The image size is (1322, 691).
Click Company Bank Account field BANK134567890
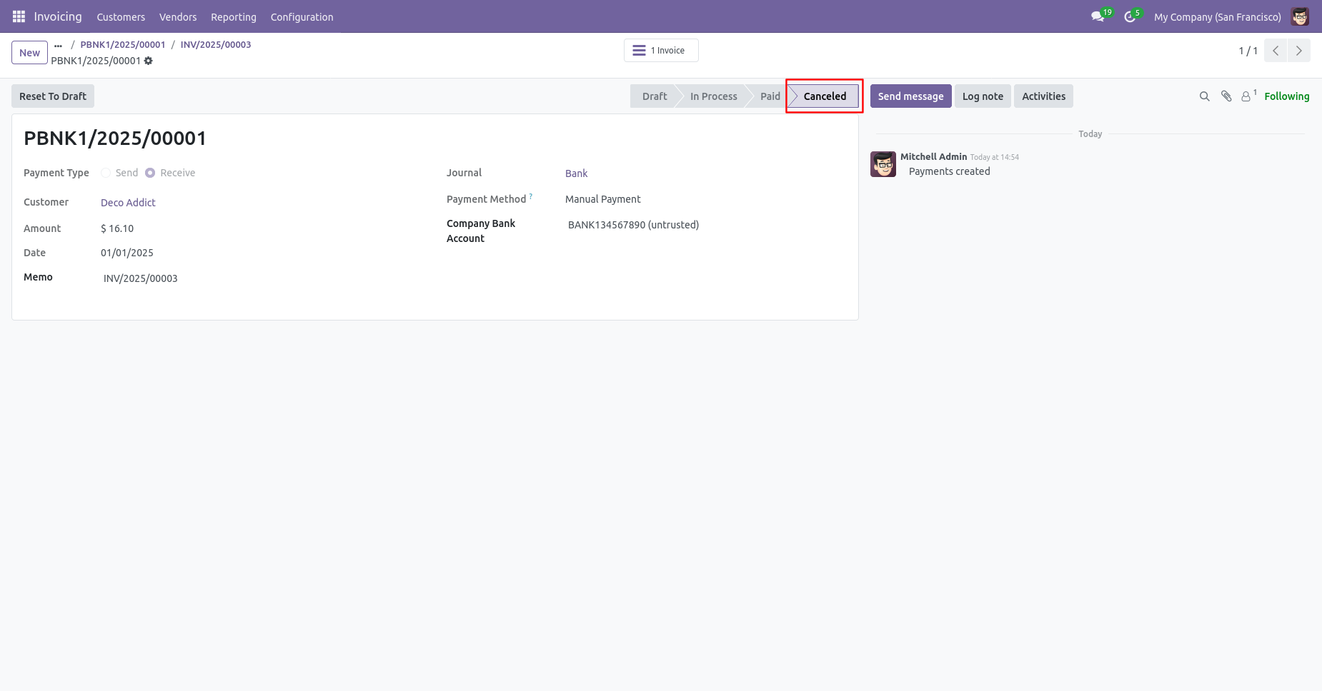[x=633, y=225]
